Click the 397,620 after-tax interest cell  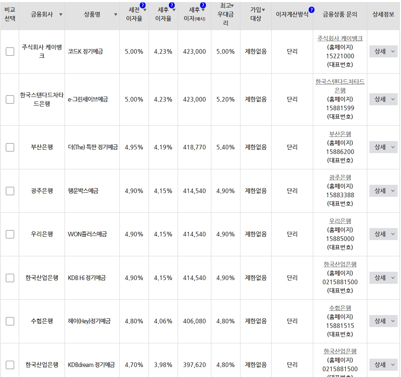click(x=194, y=365)
